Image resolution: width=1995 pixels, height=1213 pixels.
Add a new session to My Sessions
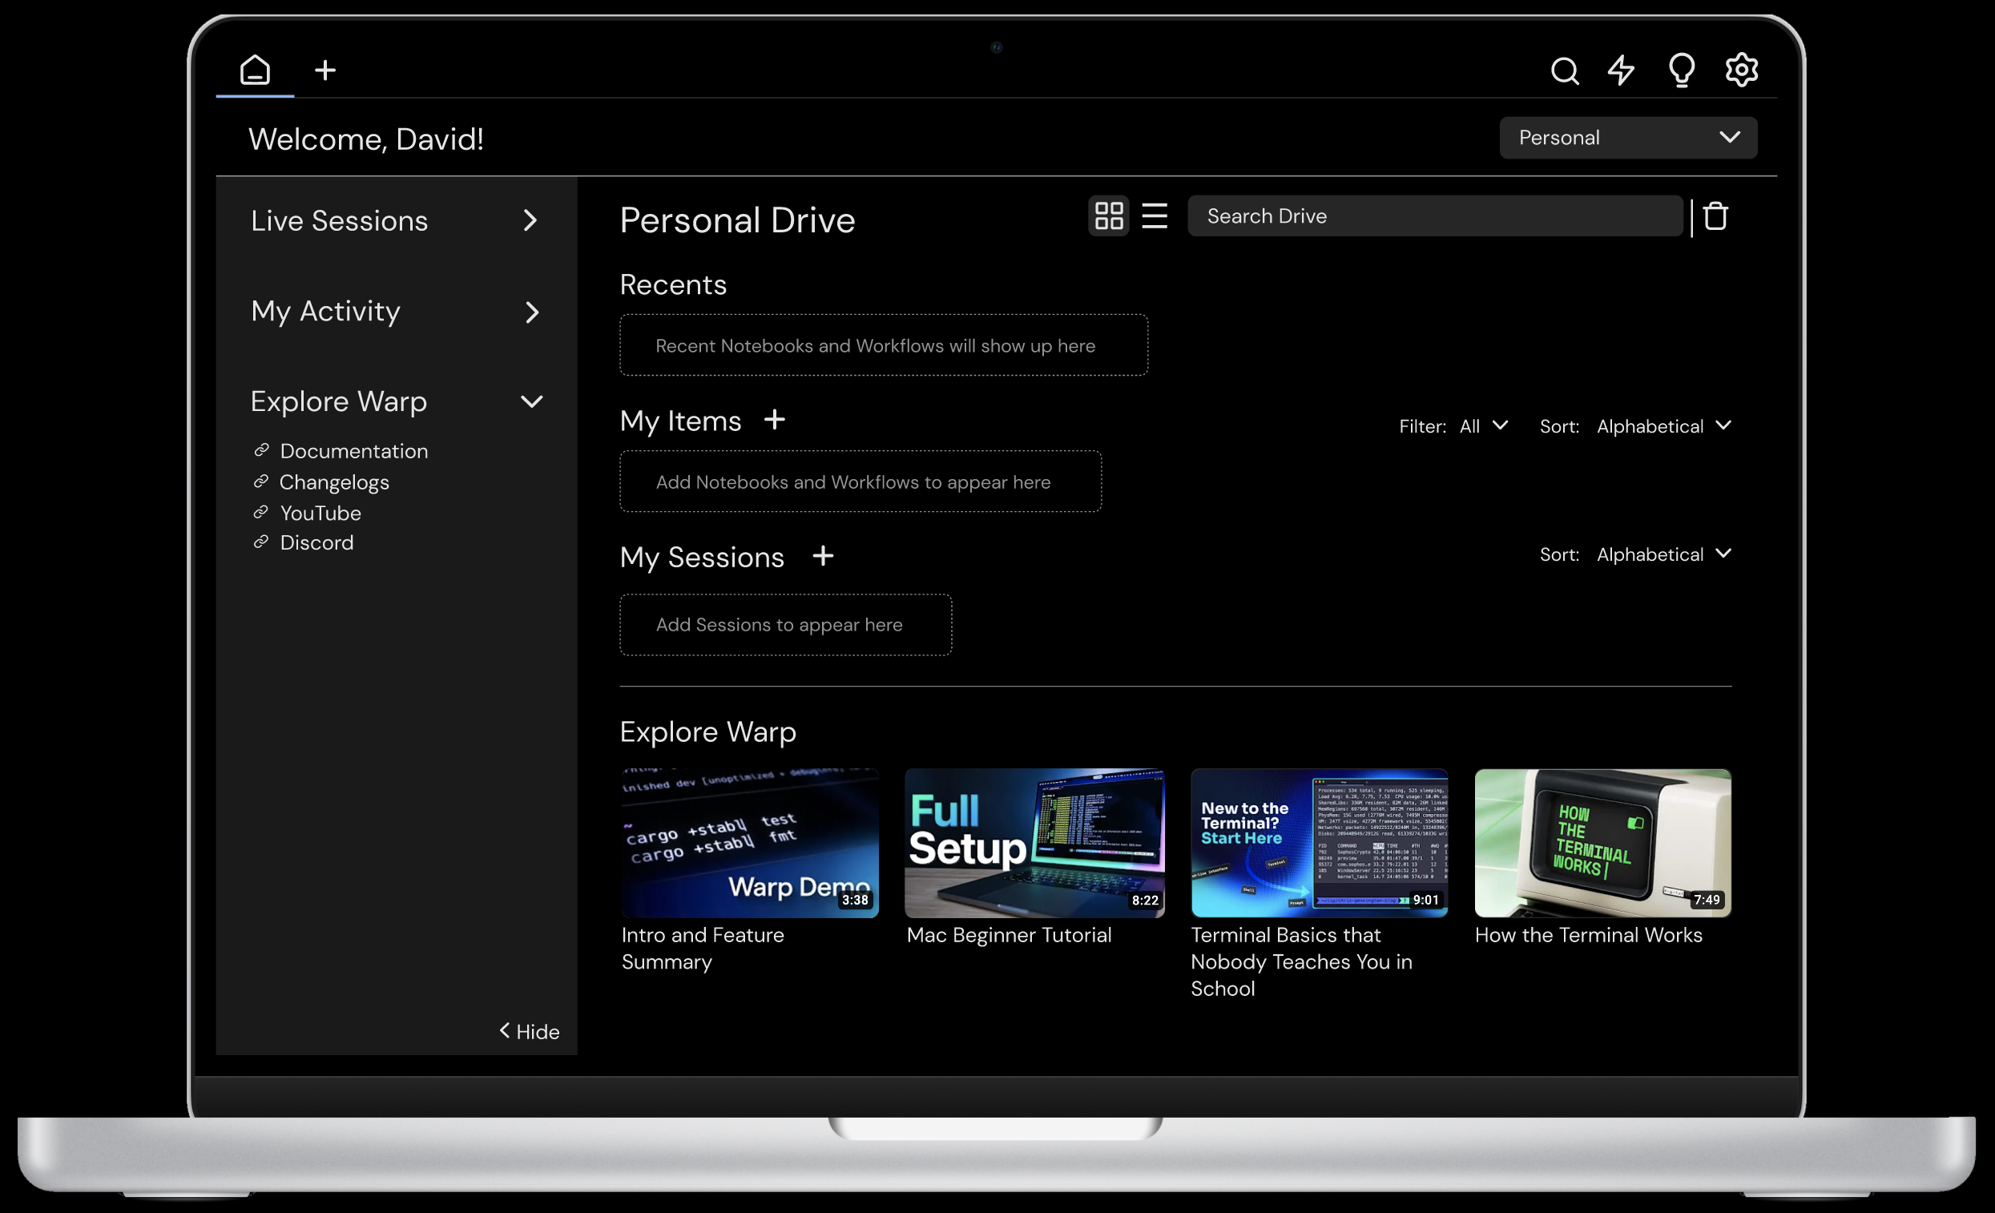[823, 556]
